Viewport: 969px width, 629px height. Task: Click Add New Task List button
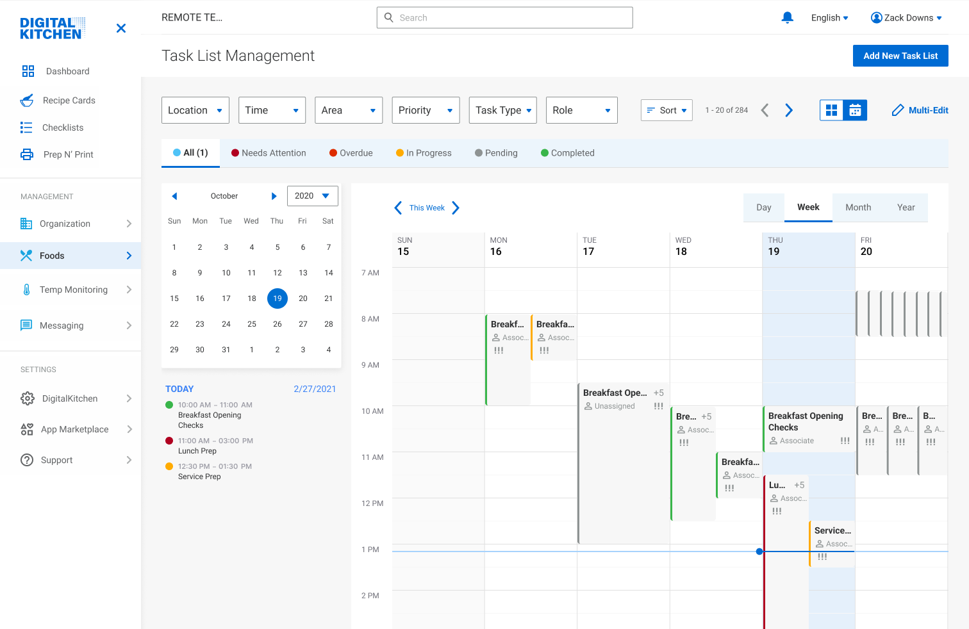(x=900, y=56)
